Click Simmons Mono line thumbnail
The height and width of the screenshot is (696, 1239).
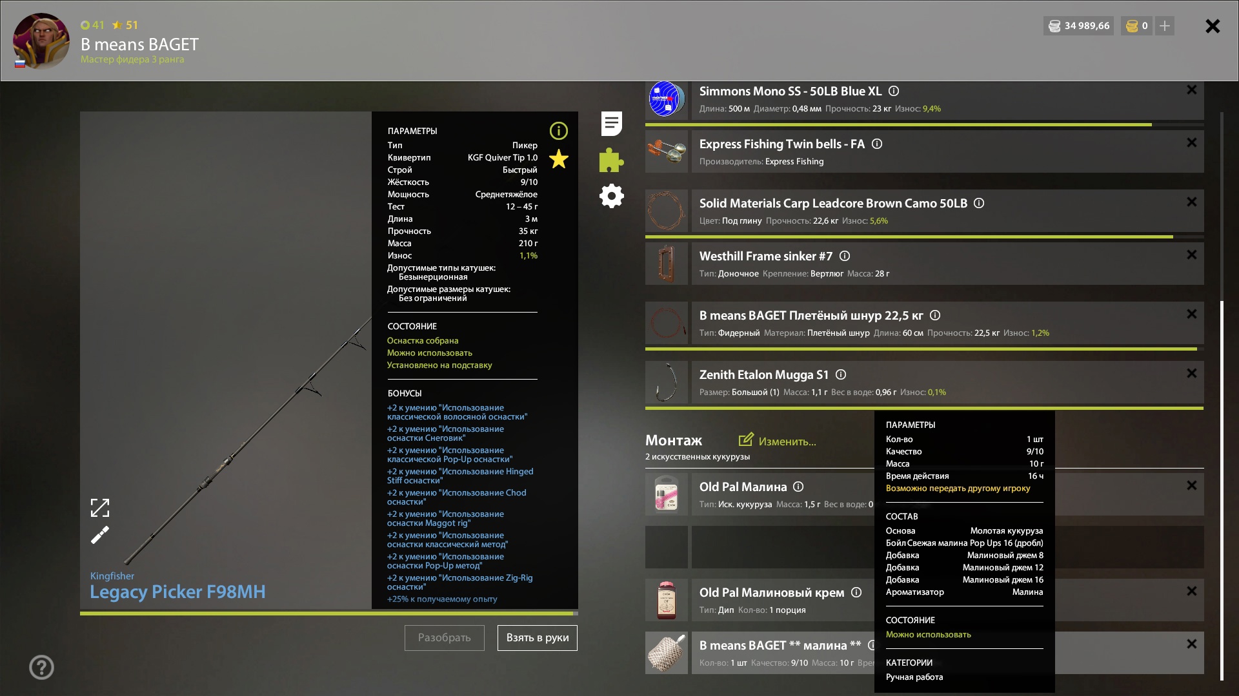[667, 99]
